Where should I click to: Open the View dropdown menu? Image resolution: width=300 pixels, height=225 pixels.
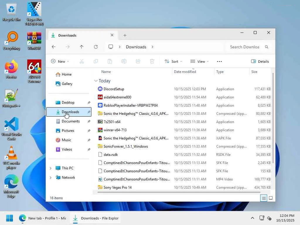click(199, 62)
